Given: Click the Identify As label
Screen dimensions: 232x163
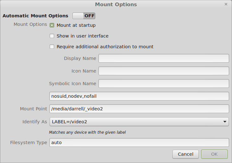Looking at the screenshot, I should point(34,122).
